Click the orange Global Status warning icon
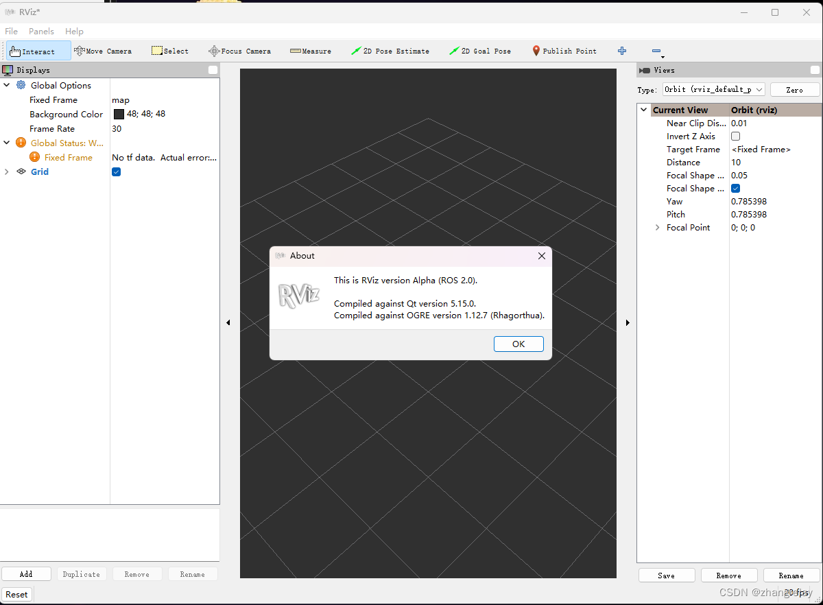The image size is (823, 605). [x=21, y=143]
